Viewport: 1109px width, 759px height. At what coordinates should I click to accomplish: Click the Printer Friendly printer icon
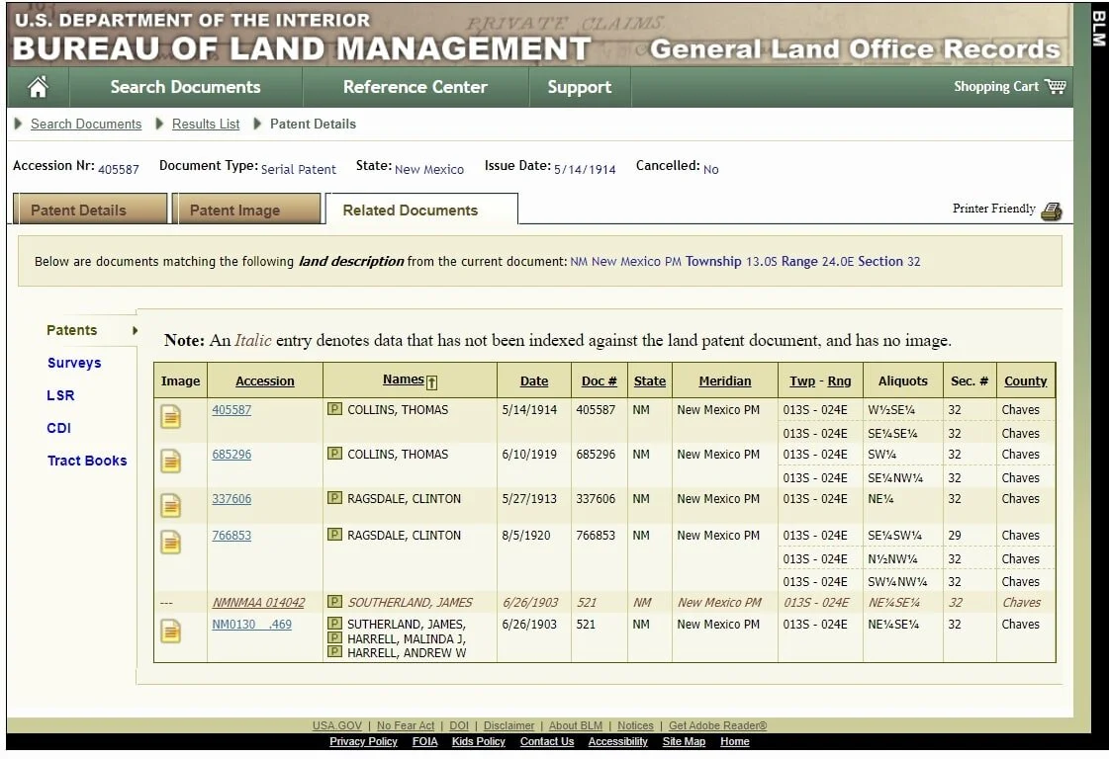point(1051,211)
